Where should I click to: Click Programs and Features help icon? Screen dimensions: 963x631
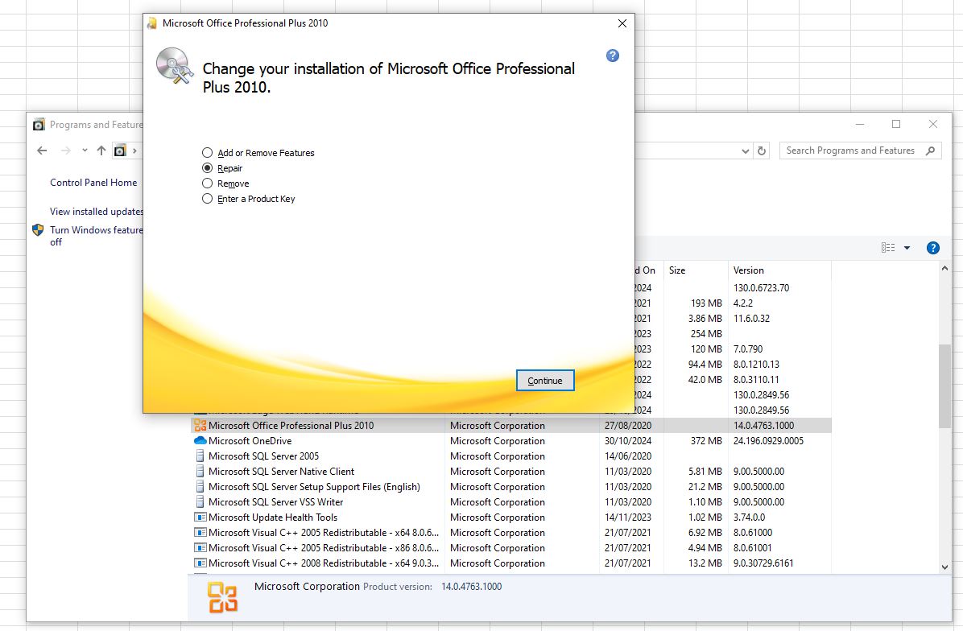[933, 248]
